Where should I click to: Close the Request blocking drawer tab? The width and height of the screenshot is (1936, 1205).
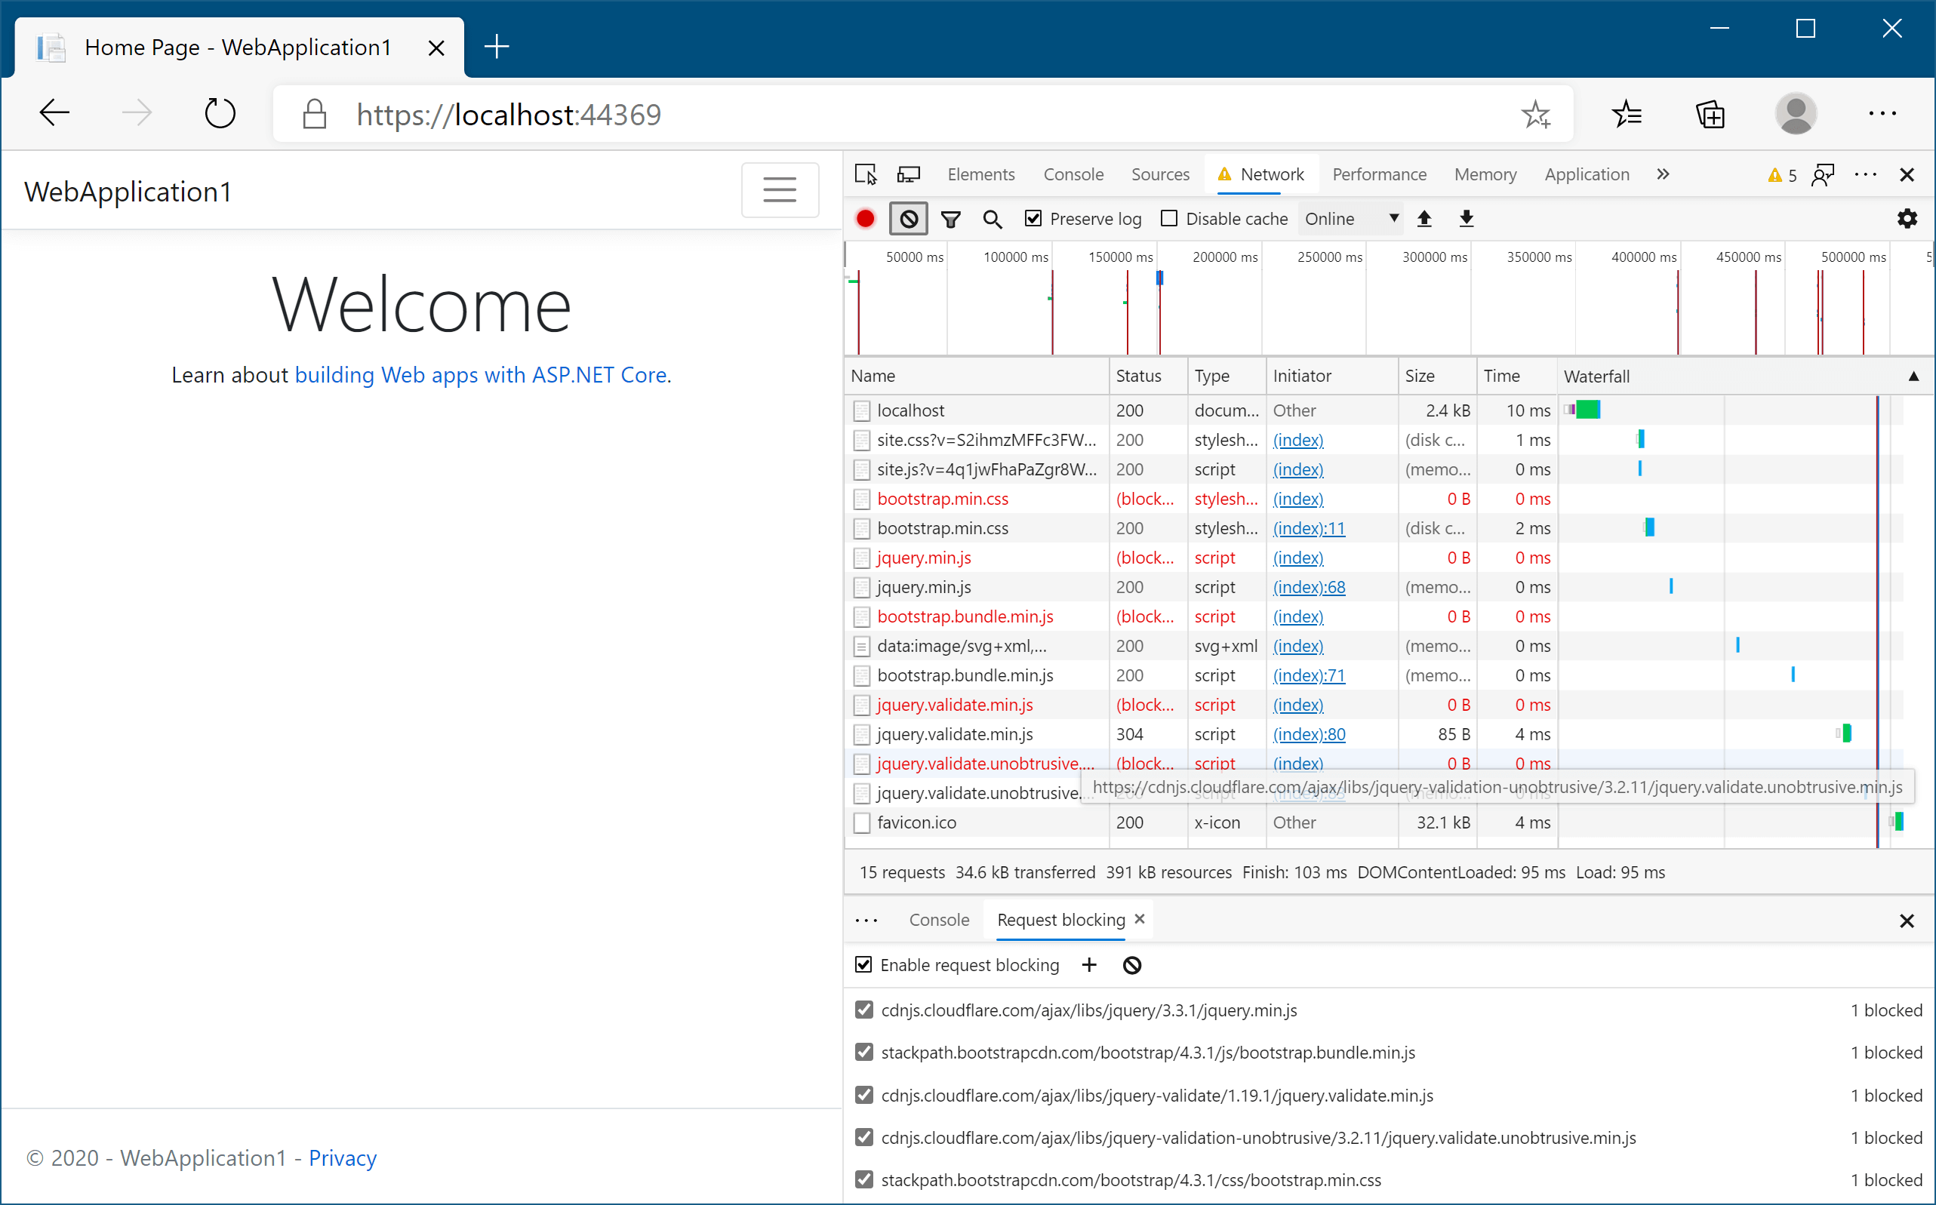1140,919
